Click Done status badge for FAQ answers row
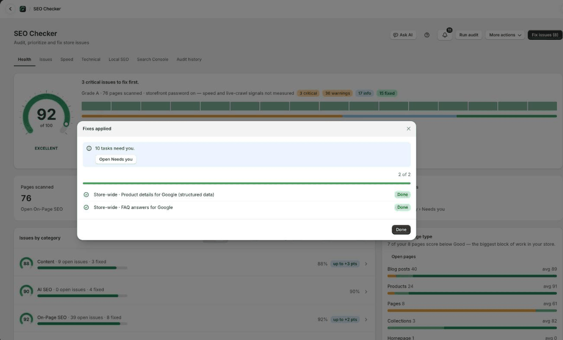This screenshot has height=340, width=563. (x=403, y=207)
